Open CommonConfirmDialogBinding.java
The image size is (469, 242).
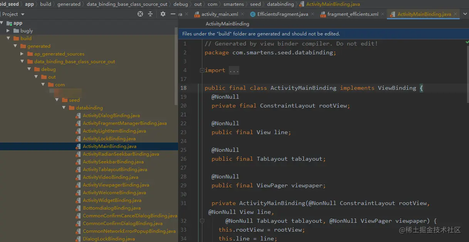pos(123,224)
